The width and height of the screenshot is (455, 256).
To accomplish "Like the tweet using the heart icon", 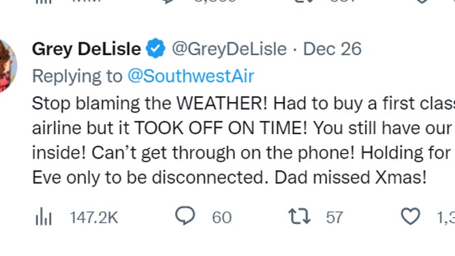I will tap(410, 217).
